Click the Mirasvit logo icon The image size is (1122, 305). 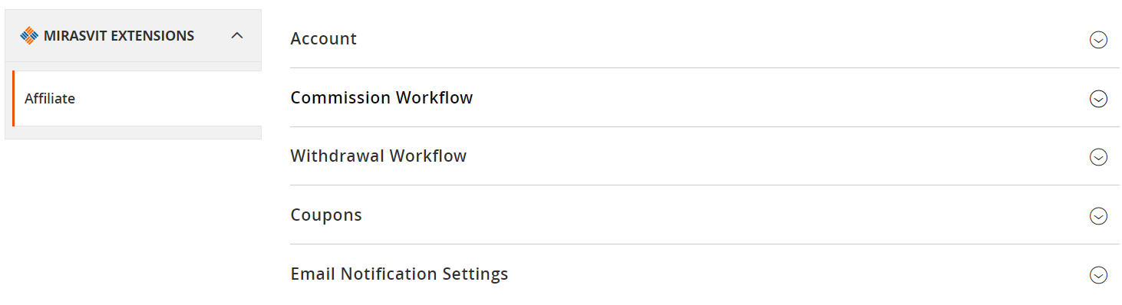(29, 35)
